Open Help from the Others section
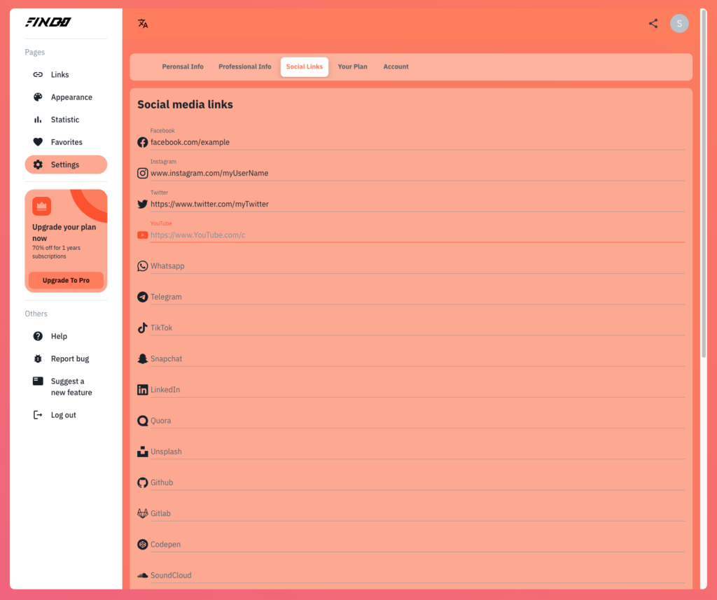 66,336
